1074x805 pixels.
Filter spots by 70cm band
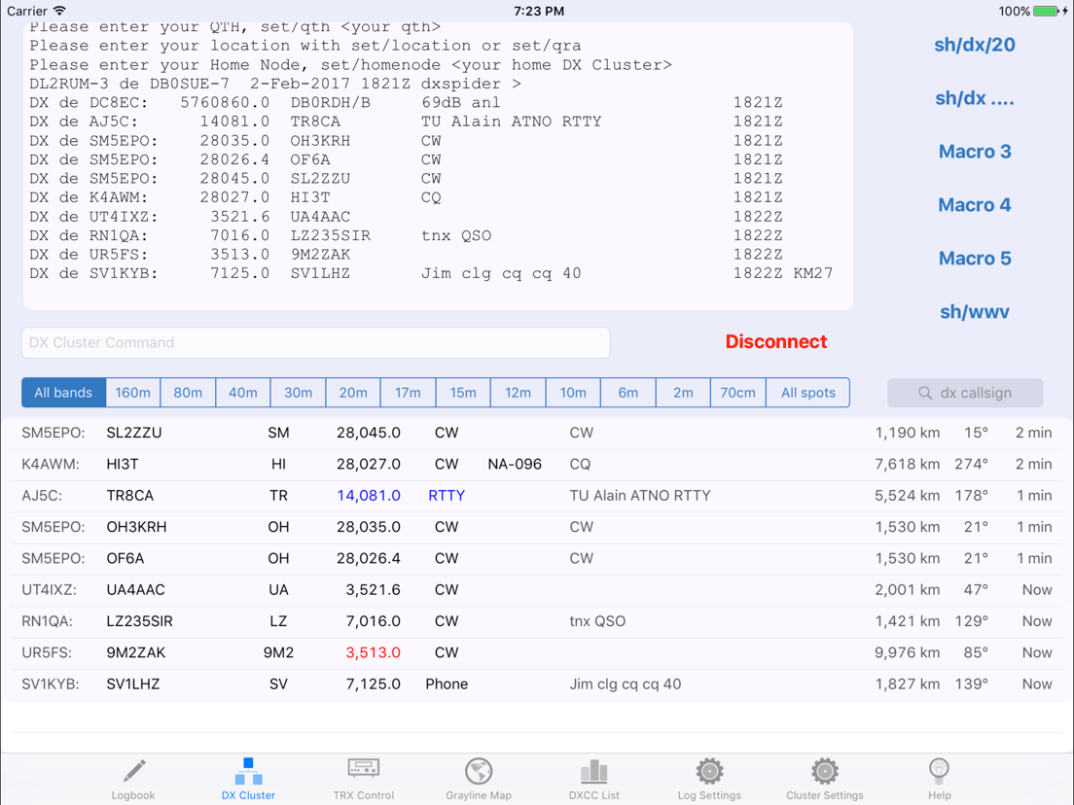point(738,393)
